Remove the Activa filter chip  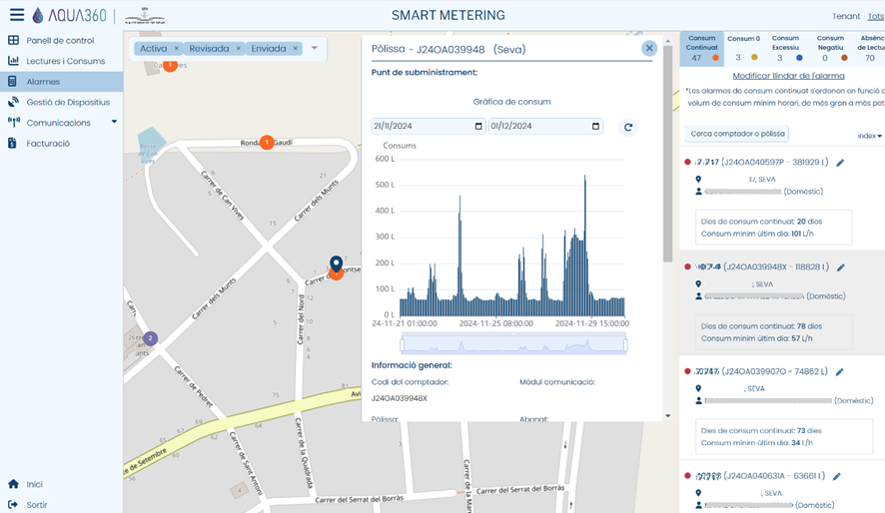177,49
